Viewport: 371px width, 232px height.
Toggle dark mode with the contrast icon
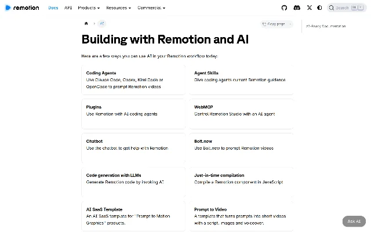319,8
